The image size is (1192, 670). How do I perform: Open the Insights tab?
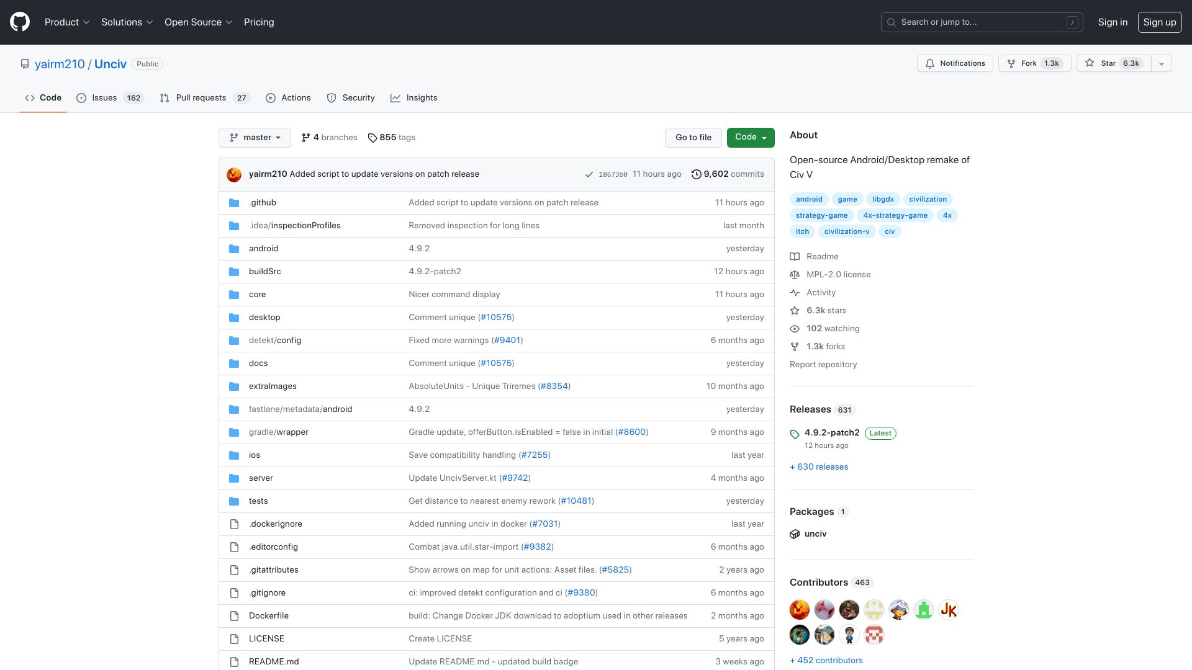pos(414,98)
